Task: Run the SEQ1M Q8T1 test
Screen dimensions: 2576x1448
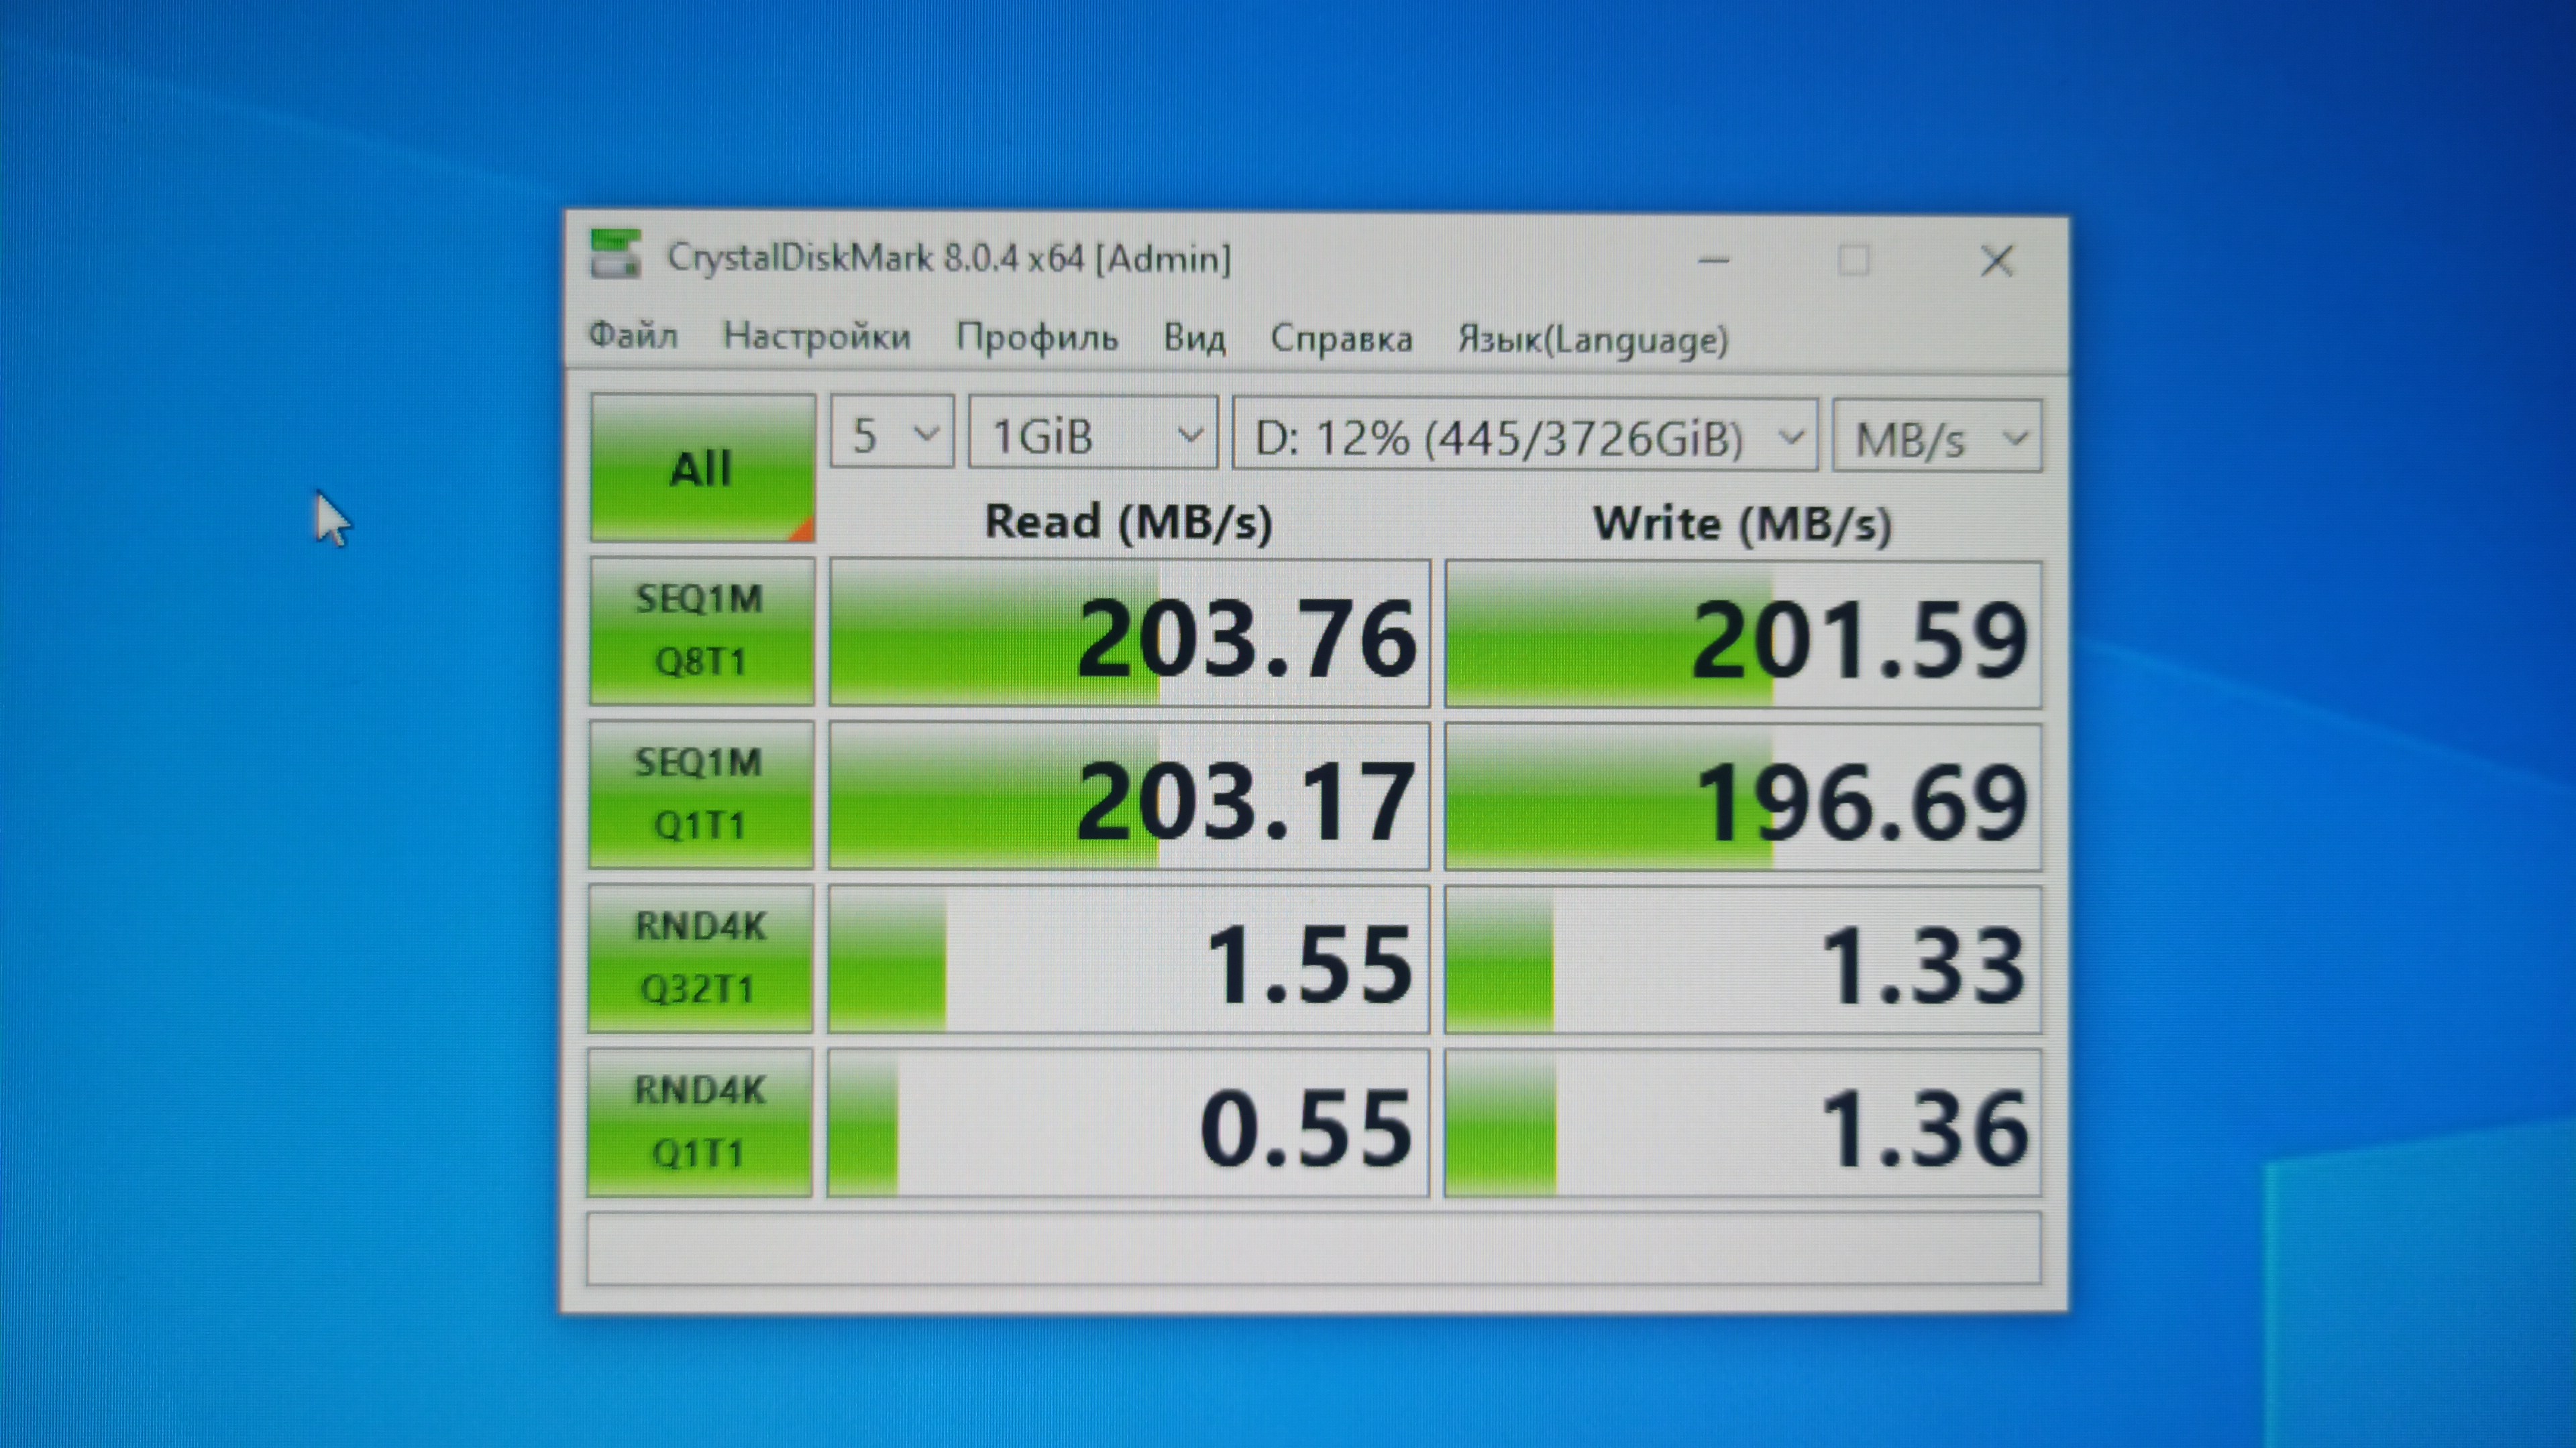Action: [701, 631]
